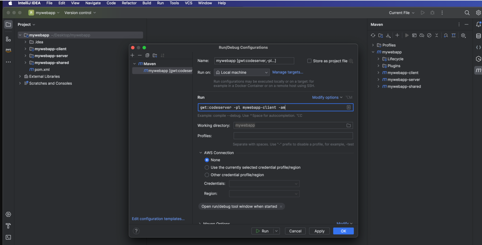Click the Add New Configuration plus icon
The image size is (482, 245).
coord(132,55)
